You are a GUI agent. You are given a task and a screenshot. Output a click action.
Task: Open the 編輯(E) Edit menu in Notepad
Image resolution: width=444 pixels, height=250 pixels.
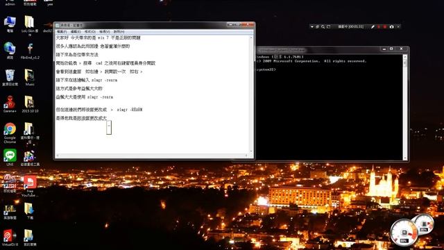(76, 32)
